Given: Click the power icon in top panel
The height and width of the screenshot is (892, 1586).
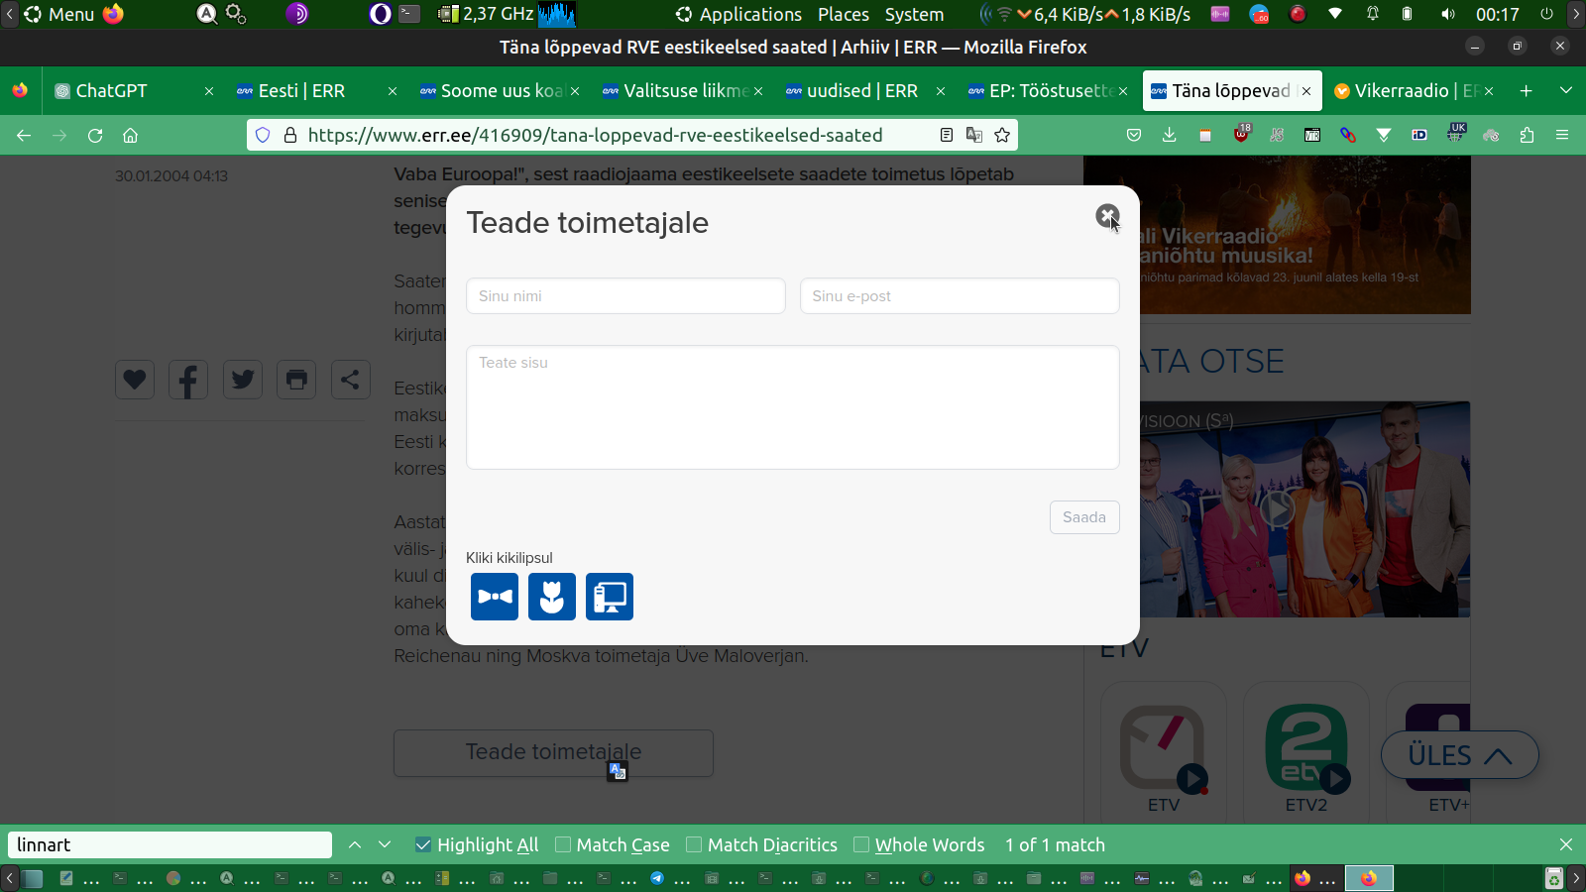Looking at the screenshot, I should click(x=1546, y=14).
